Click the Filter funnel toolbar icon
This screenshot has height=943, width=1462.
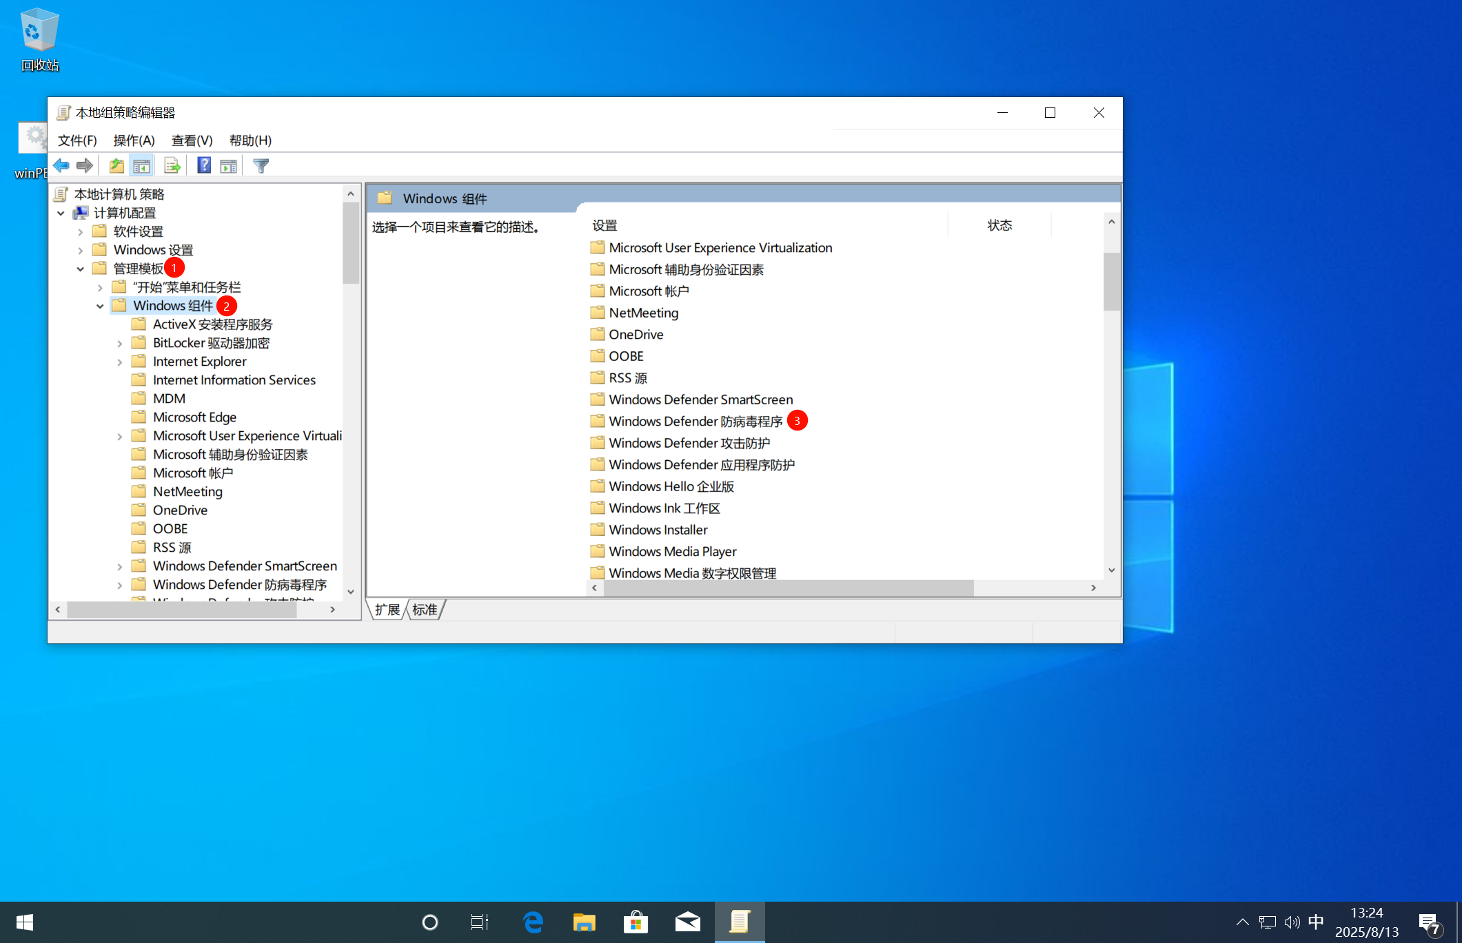click(x=261, y=165)
